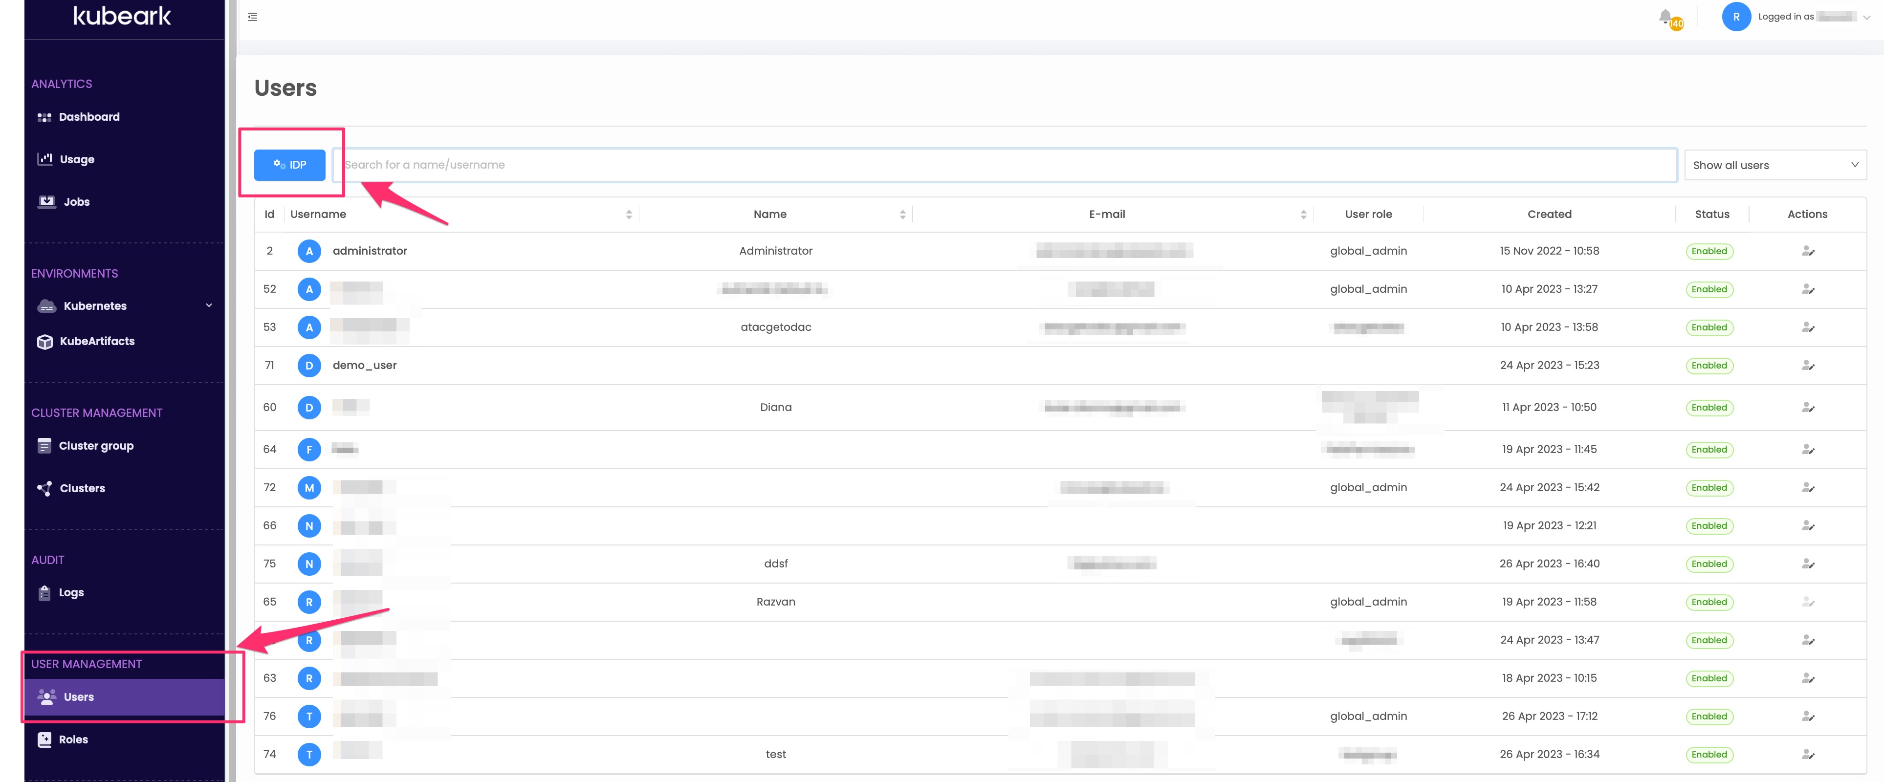Open the Roles page from the sidebar
1884x782 pixels.
[x=73, y=739]
